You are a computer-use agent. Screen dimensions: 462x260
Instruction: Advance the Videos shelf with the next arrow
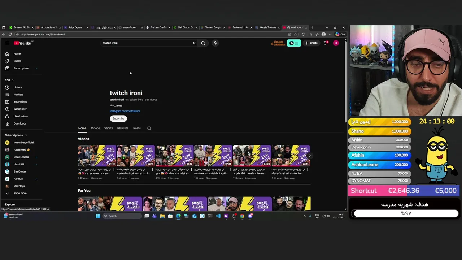point(310,156)
